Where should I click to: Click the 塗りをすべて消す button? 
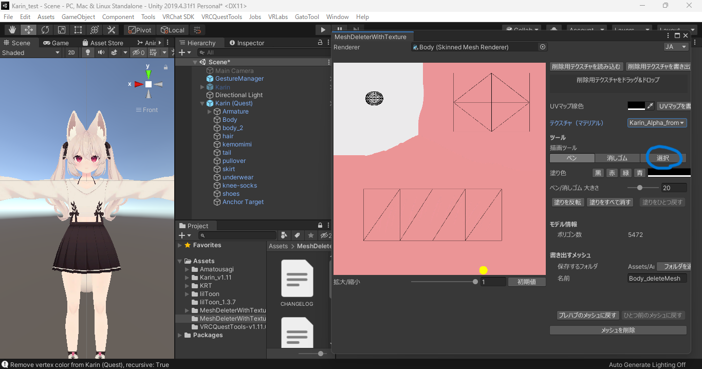[610, 202]
